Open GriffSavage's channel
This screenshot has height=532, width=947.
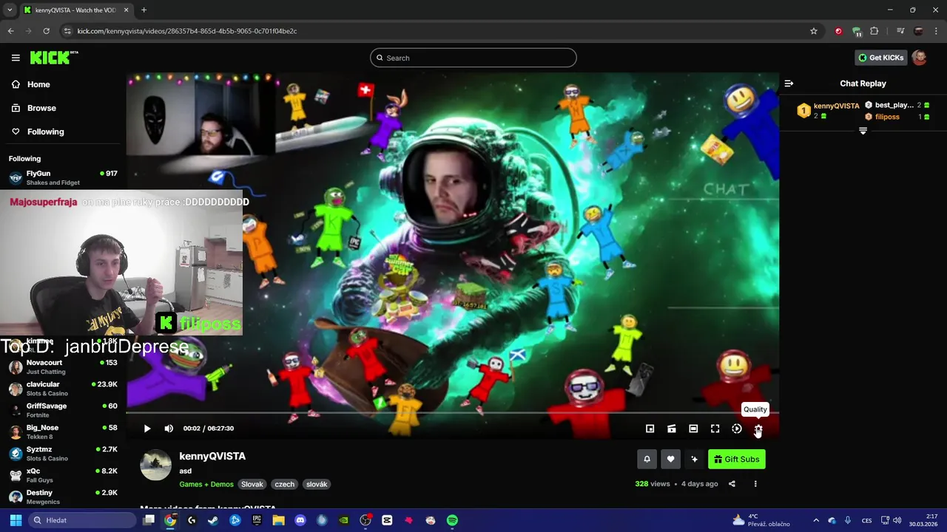[63, 410]
